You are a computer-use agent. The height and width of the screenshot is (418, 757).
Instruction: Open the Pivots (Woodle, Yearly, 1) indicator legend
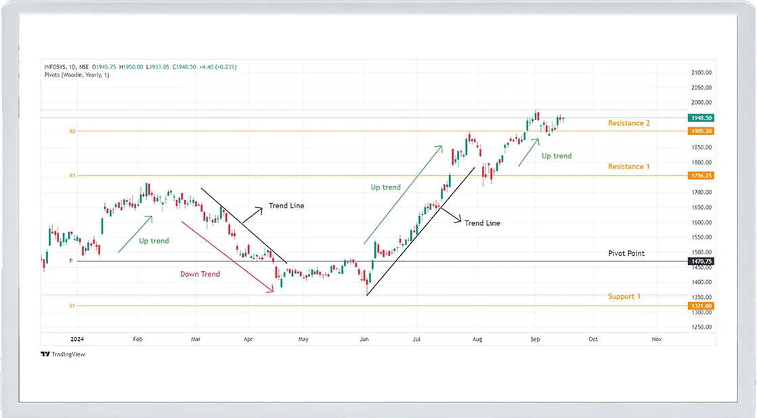tap(75, 75)
